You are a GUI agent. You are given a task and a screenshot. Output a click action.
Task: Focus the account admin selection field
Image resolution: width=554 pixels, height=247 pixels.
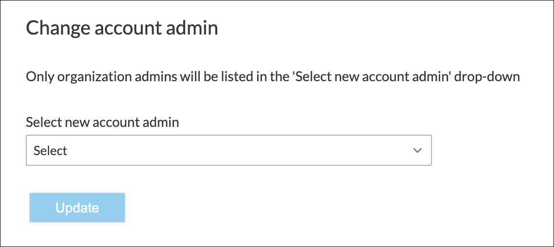228,151
